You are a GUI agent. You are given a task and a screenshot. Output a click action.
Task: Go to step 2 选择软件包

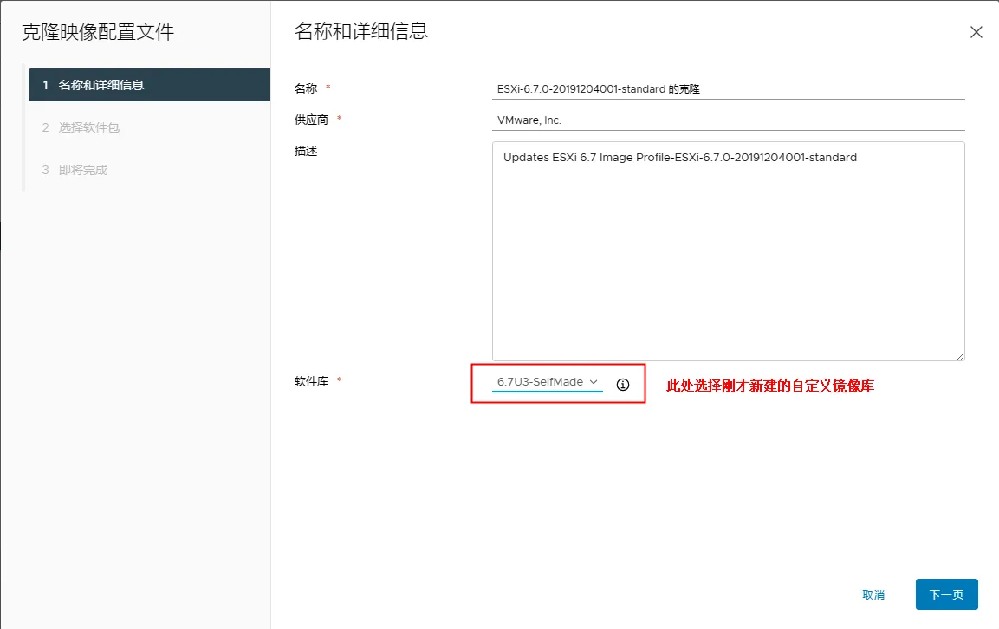tap(88, 127)
